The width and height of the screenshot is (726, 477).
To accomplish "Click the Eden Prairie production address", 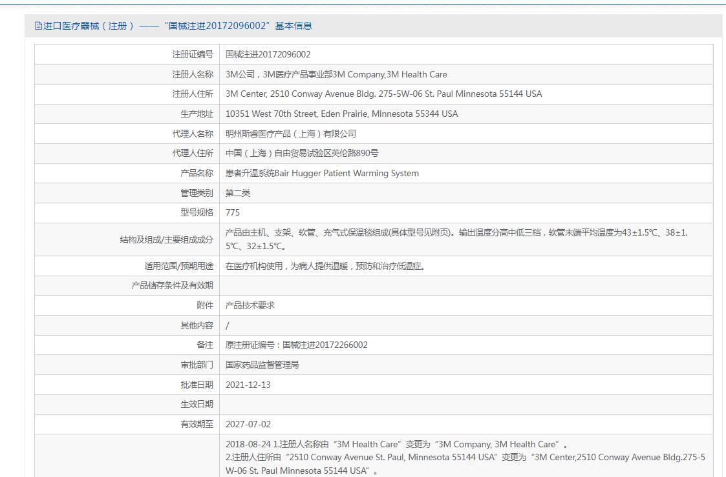I will point(341,114).
